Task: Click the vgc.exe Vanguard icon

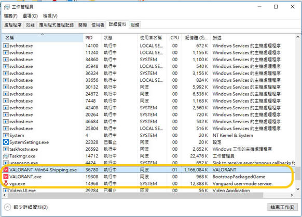Action: 6,183
